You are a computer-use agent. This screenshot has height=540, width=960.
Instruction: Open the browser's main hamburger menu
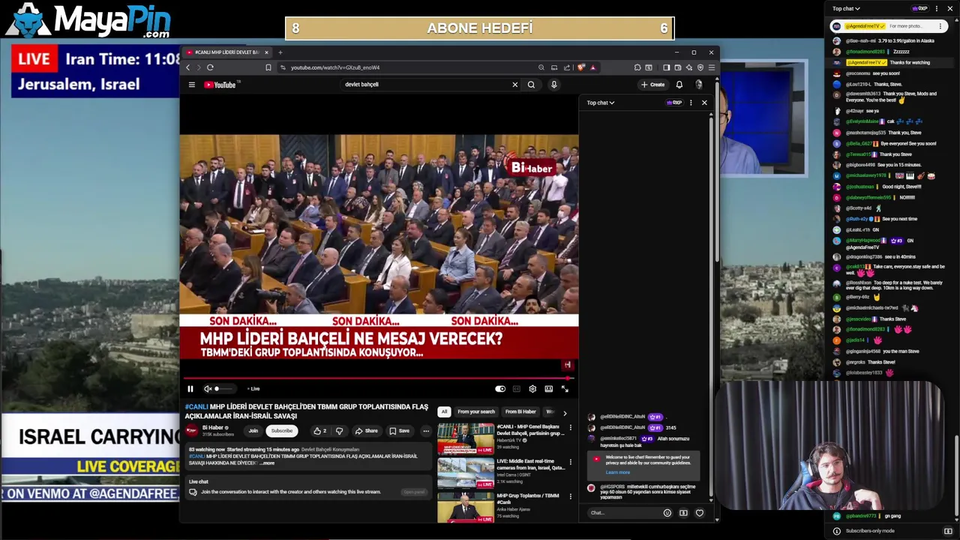coord(712,67)
